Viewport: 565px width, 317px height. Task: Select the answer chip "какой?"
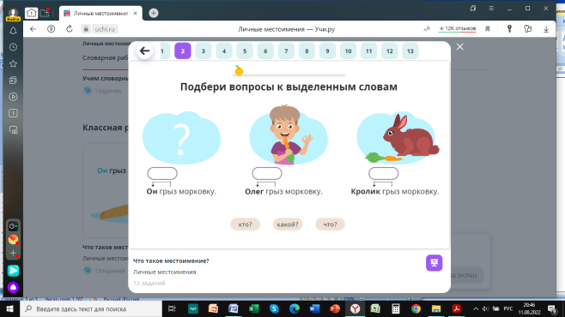tap(288, 224)
